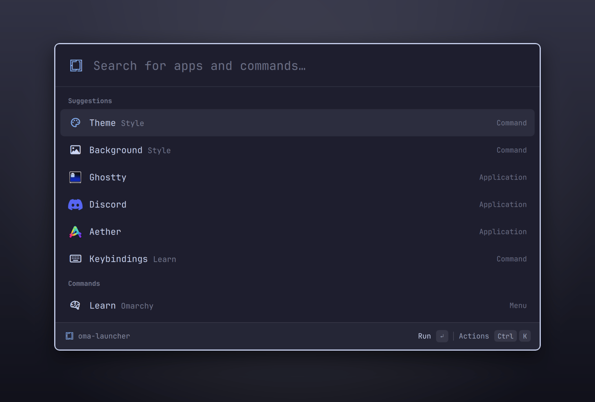The height and width of the screenshot is (402, 595).
Task: Click the K key hint badge
Action: click(525, 336)
